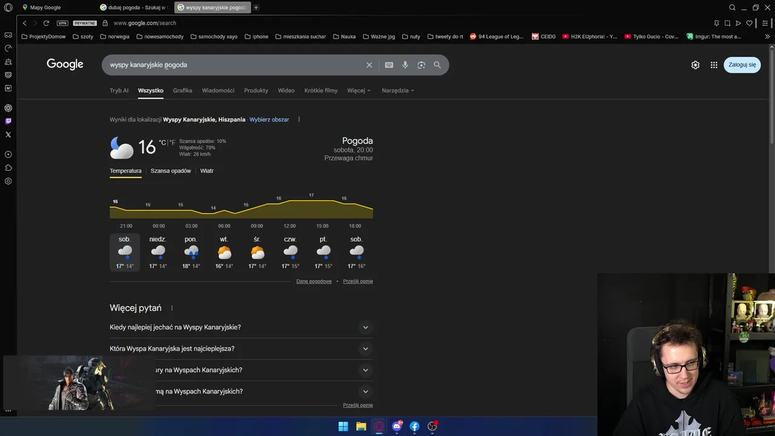Image resolution: width=775 pixels, height=436 pixels.
Task: Select the Wiadomości search tab
Action: (x=218, y=90)
